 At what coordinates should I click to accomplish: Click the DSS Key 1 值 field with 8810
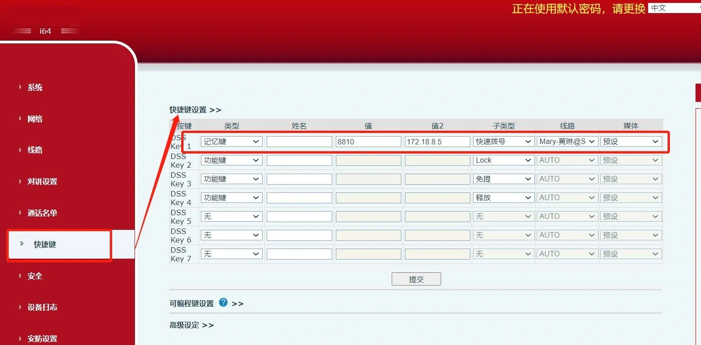click(368, 142)
